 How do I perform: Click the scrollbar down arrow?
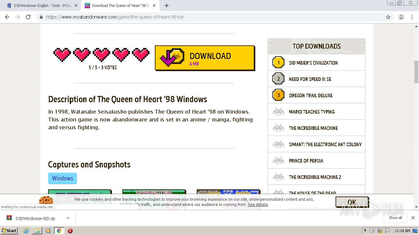(416, 207)
